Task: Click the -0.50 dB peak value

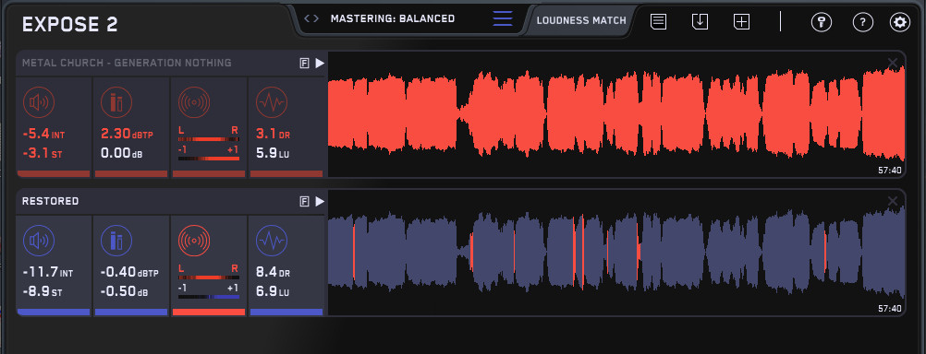Action: [124, 292]
